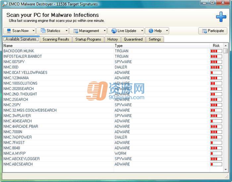Click the Management button icon
The image size is (232, 182).
pyautogui.click(x=76, y=31)
